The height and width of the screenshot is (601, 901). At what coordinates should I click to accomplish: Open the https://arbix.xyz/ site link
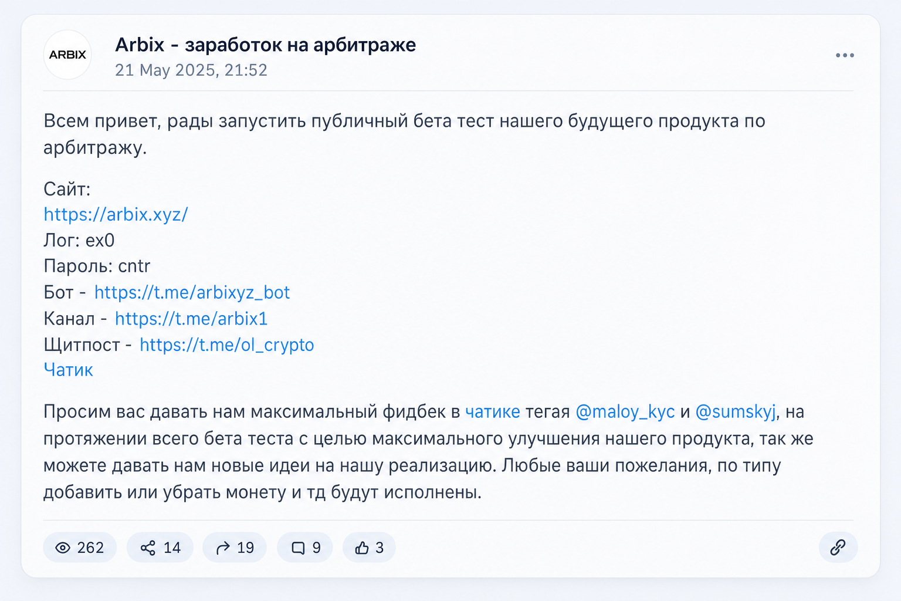point(116,214)
